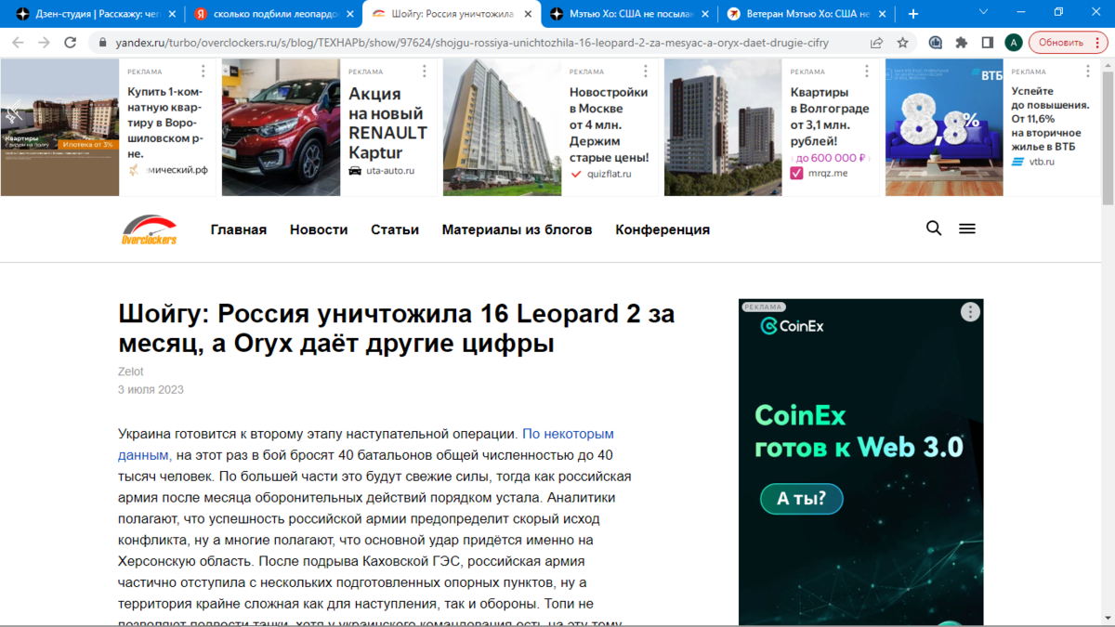Image resolution: width=1115 pixels, height=627 pixels.
Task: Open Статьи in site navigation
Action: 395,229
